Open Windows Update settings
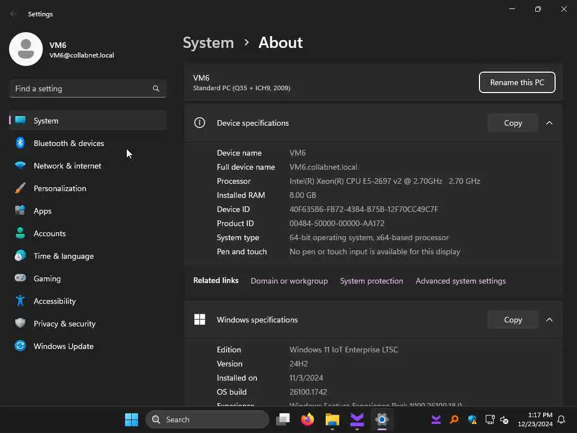Screen dimensions: 577x433 (x=88, y=346)
